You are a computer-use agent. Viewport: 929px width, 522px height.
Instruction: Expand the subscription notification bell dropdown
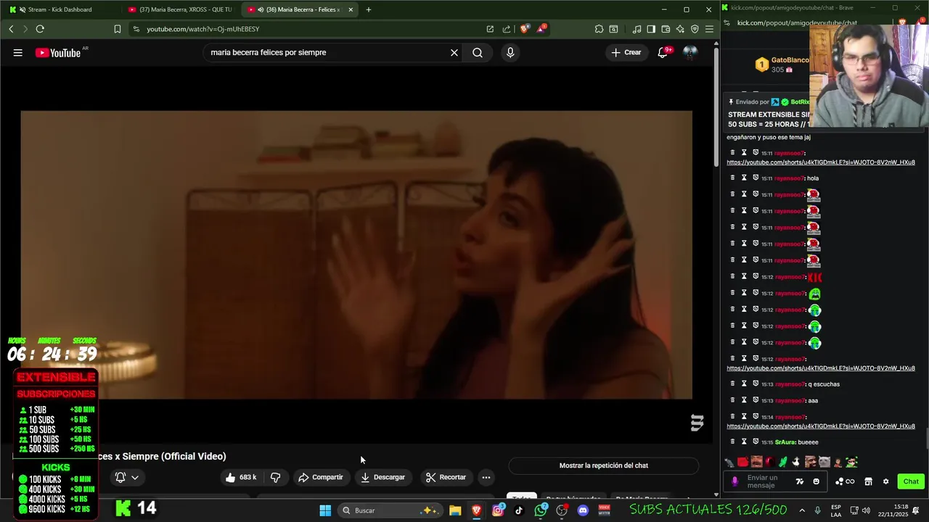127,477
